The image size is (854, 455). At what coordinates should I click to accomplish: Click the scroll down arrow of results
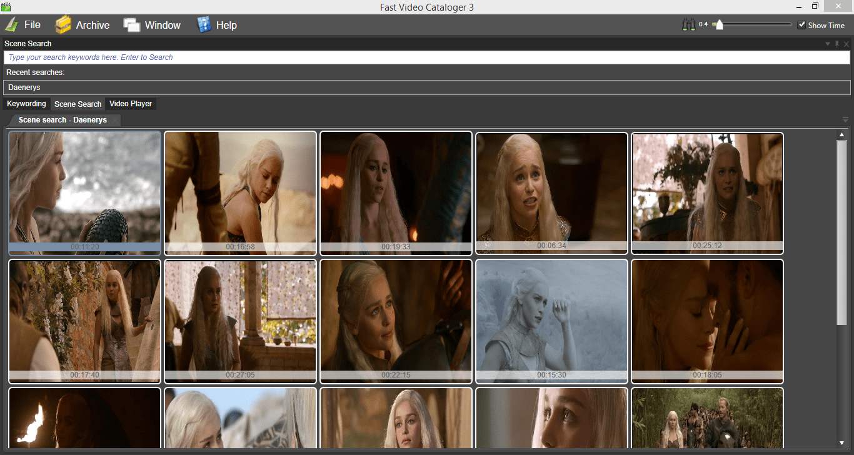point(841,444)
